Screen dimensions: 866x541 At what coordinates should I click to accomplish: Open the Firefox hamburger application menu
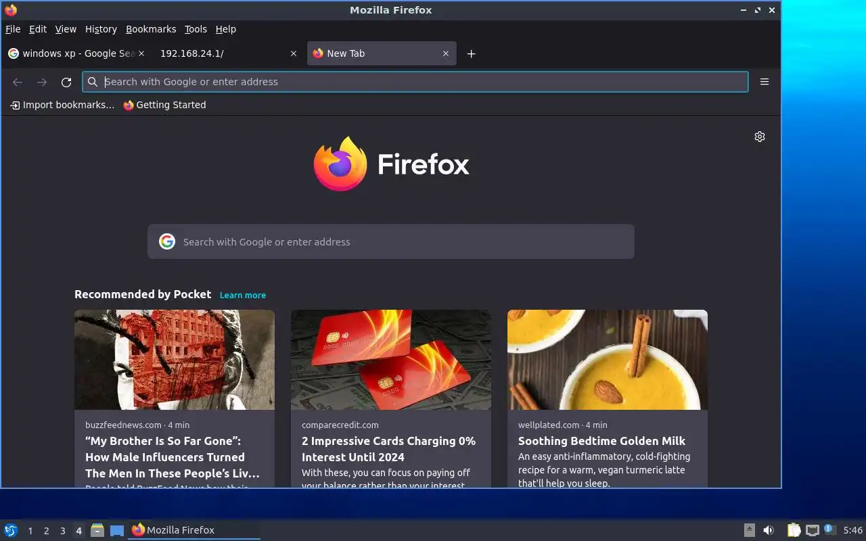(x=765, y=82)
